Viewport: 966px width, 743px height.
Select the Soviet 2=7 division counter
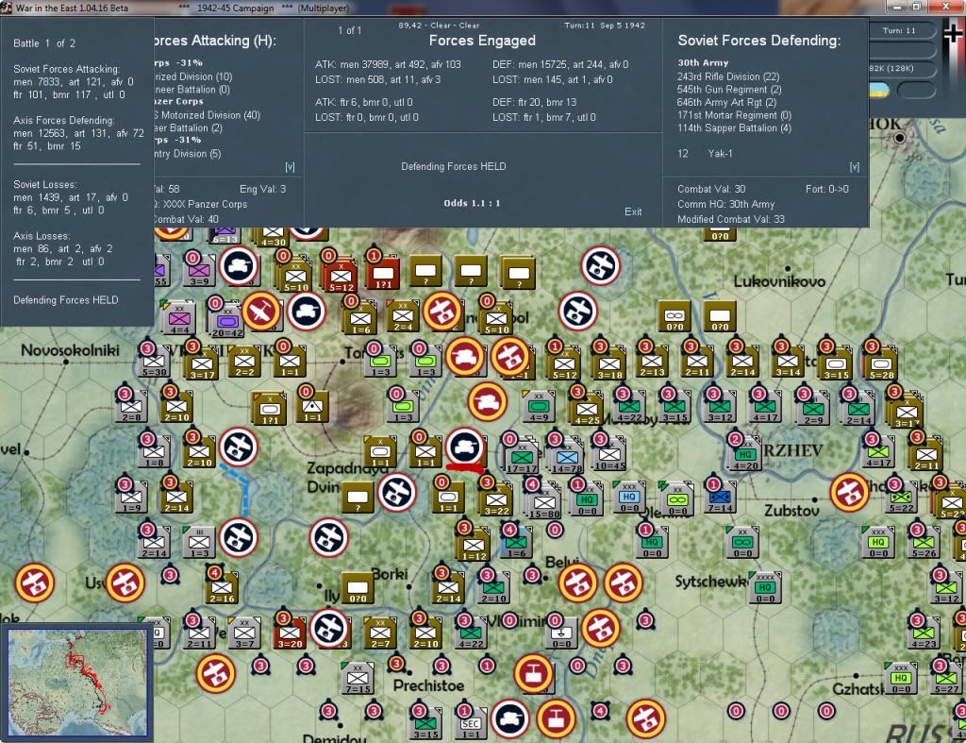pos(380,633)
